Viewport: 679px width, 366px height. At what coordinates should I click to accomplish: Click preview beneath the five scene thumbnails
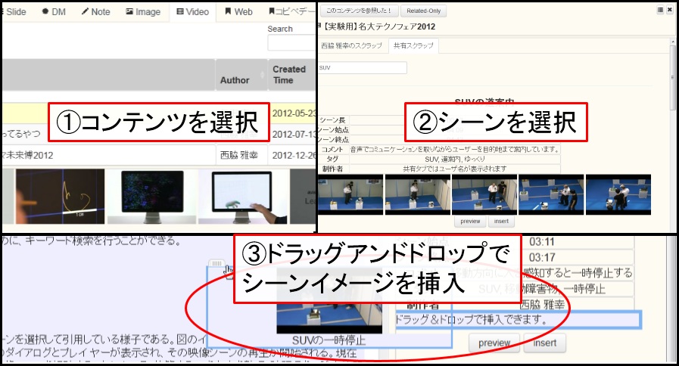[470, 221]
